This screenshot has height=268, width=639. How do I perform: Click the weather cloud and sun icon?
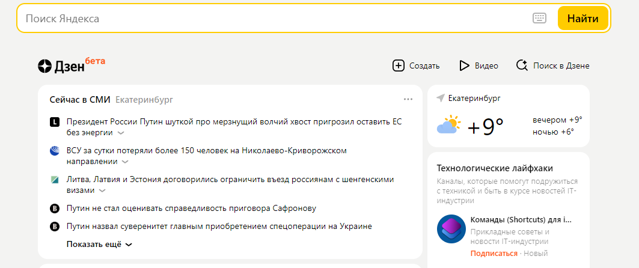(x=448, y=126)
